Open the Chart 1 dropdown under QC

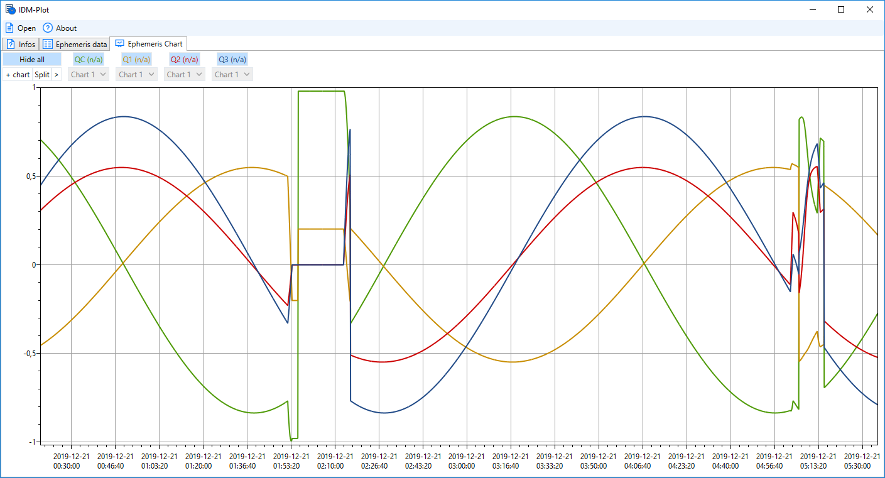[x=89, y=74]
